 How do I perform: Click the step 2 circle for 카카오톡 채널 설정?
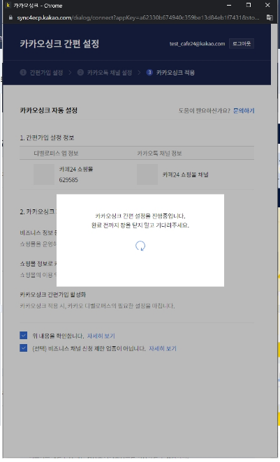[80, 73]
